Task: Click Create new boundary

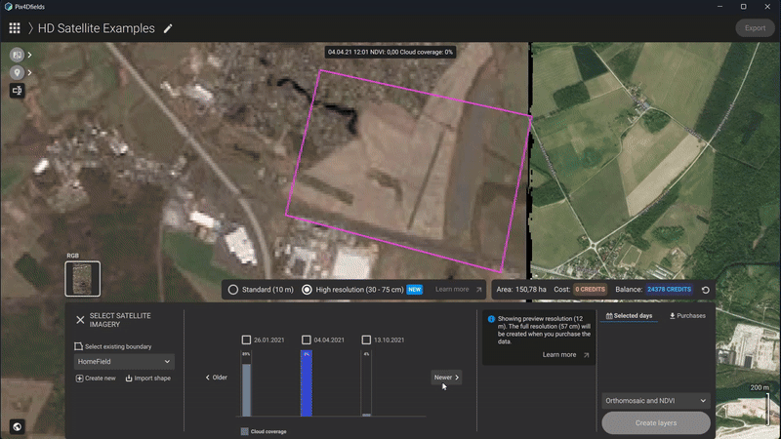Action: 96,379
